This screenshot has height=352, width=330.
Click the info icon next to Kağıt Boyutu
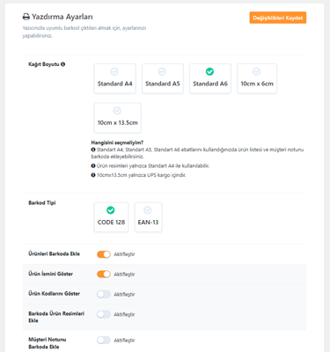(x=63, y=64)
